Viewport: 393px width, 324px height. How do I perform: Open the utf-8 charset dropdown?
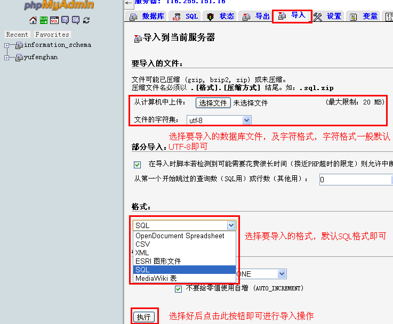218,120
